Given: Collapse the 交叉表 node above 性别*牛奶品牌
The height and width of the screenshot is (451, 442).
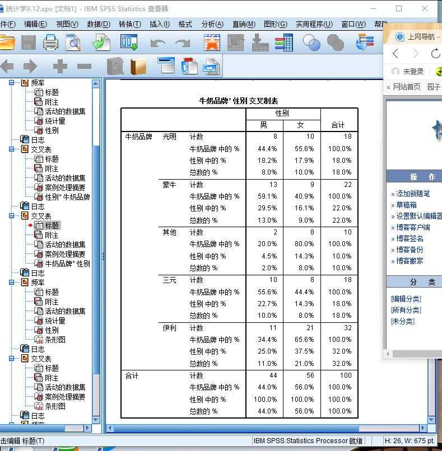Looking at the screenshot, I should 12,149.
